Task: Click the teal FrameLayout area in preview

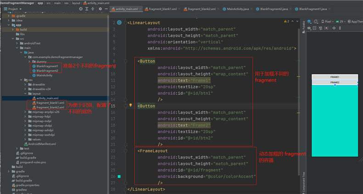Action: pyautogui.click(x=335, y=121)
